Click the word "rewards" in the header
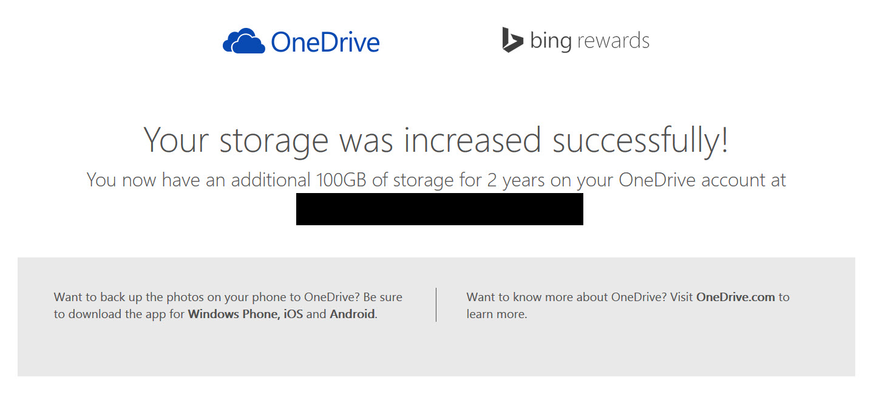885x394 pixels. [613, 40]
